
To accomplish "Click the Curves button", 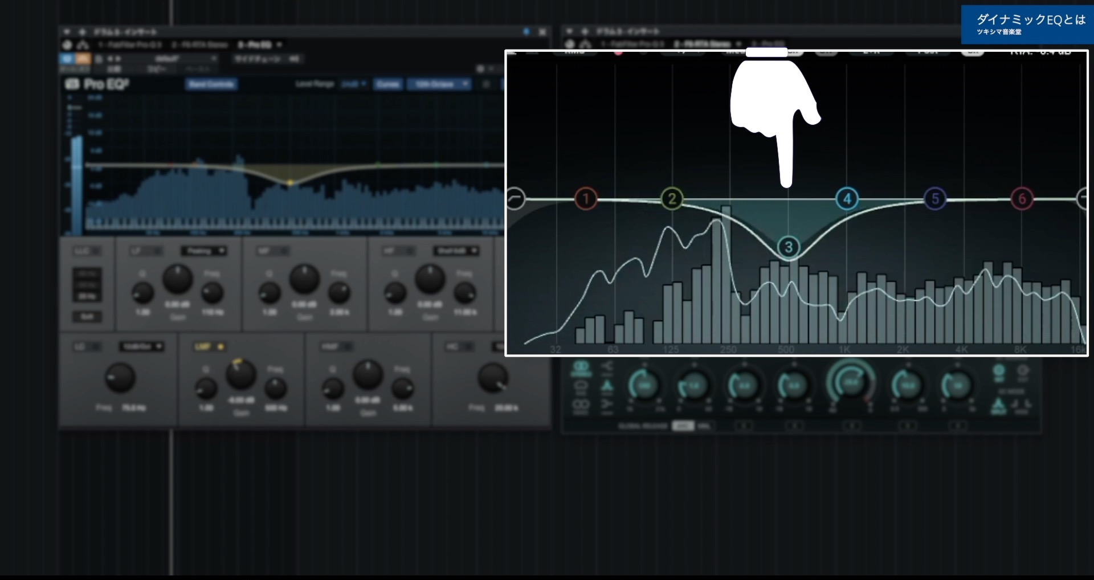I will click(x=388, y=84).
